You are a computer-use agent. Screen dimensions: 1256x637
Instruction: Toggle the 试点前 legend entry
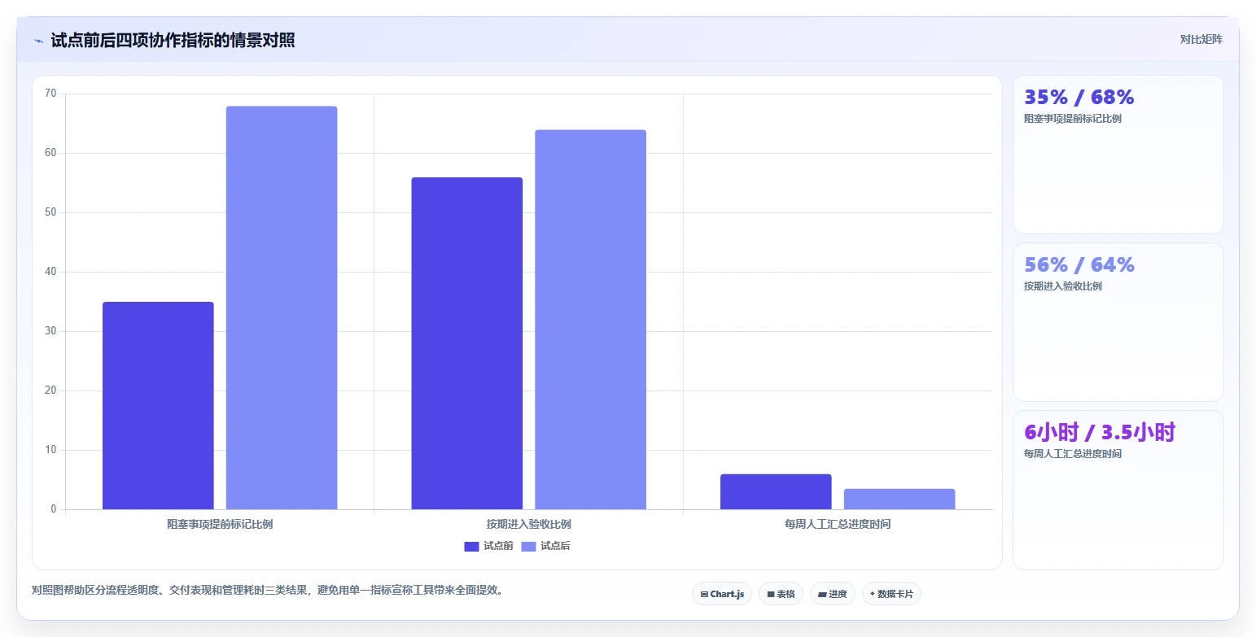[488, 546]
